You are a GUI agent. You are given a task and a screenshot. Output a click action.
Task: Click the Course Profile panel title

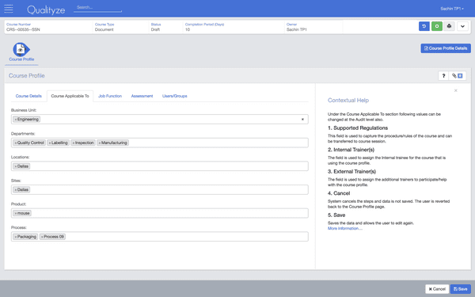[x=27, y=76]
